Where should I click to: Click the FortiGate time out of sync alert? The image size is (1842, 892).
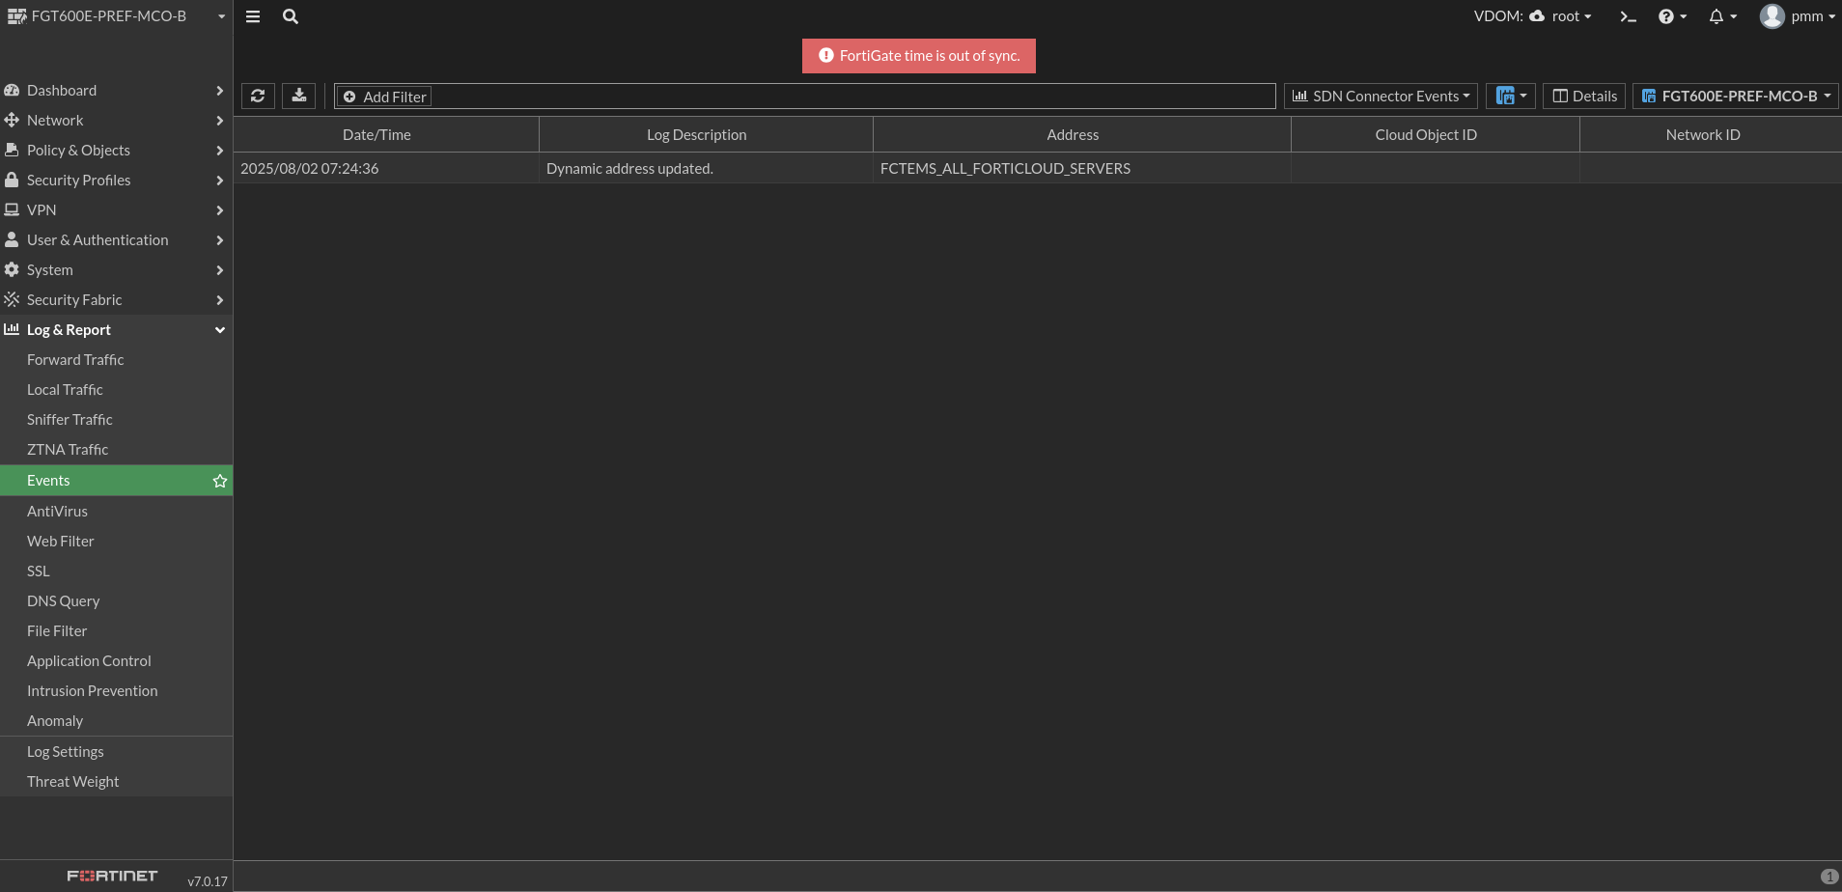(919, 55)
